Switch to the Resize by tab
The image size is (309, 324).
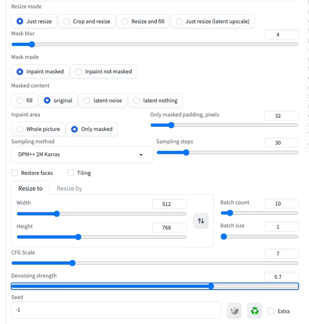tap(69, 189)
